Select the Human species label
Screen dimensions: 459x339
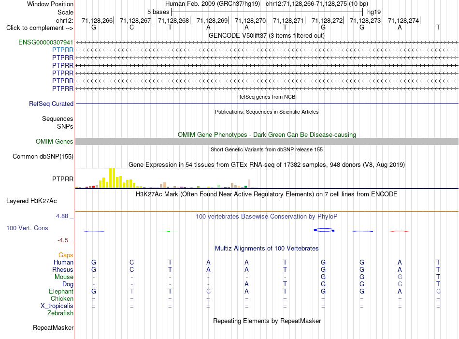click(x=63, y=262)
